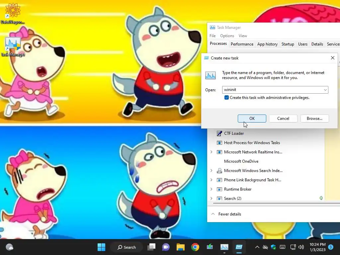Click the Microsoft Windows Search Indexer icon
The width and height of the screenshot is (340, 255).
coord(219,171)
